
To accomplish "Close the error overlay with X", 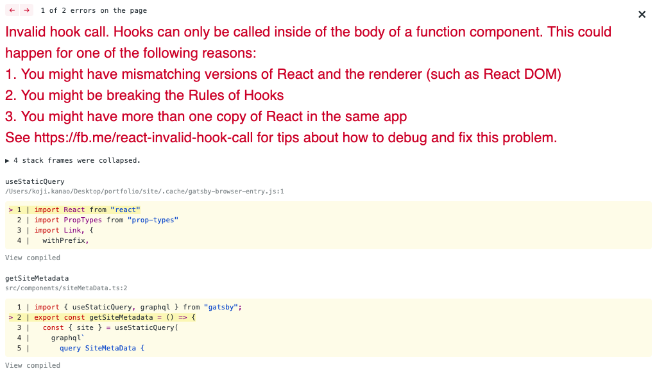I will [x=642, y=14].
